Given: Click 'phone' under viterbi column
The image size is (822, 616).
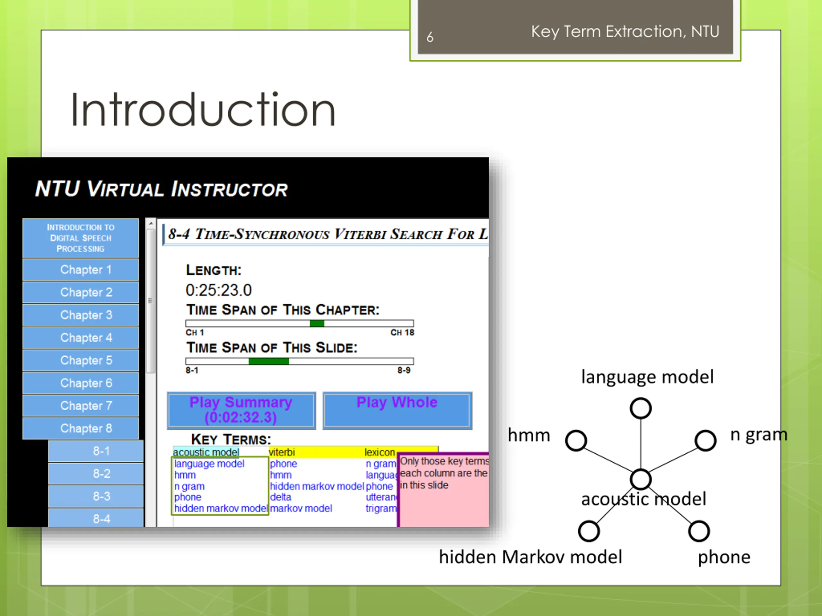Looking at the screenshot, I should pos(284,463).
